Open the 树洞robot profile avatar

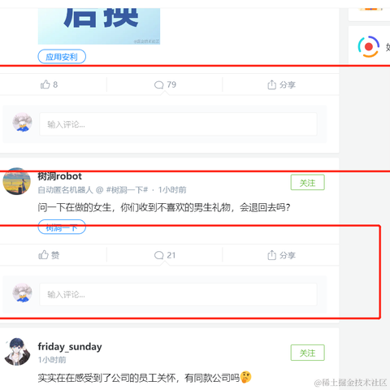click(17, 181)
